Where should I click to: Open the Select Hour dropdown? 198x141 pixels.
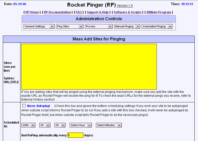[x=81, y=125]
